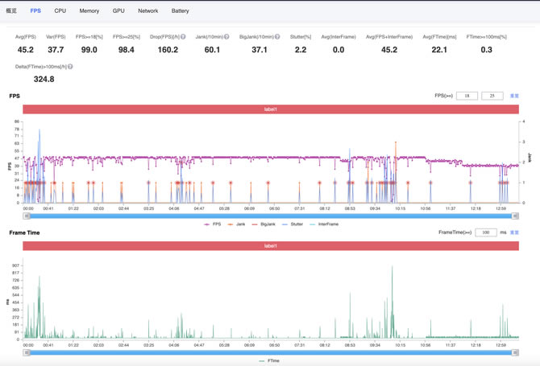Toggle BigJank series in the legend
This screenshot has width=540, height=366.
[264, 224]
